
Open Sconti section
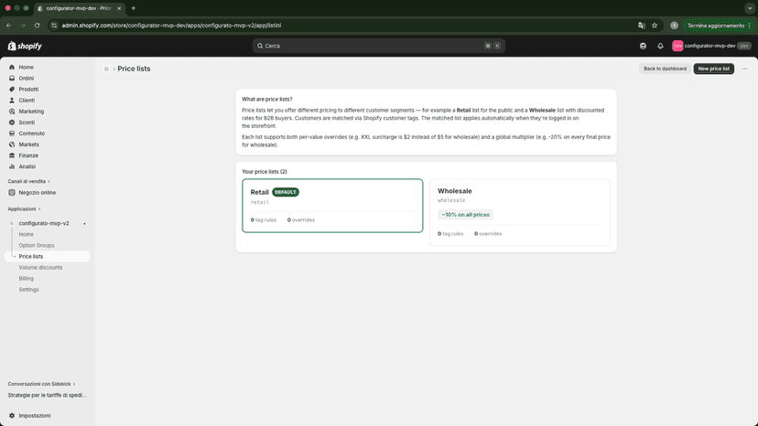click(x=27, y=122)
